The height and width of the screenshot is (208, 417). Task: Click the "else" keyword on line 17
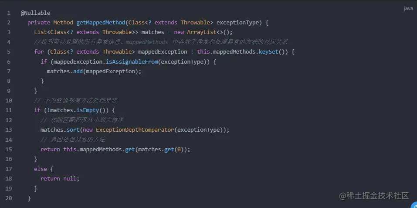coord(41,169)
